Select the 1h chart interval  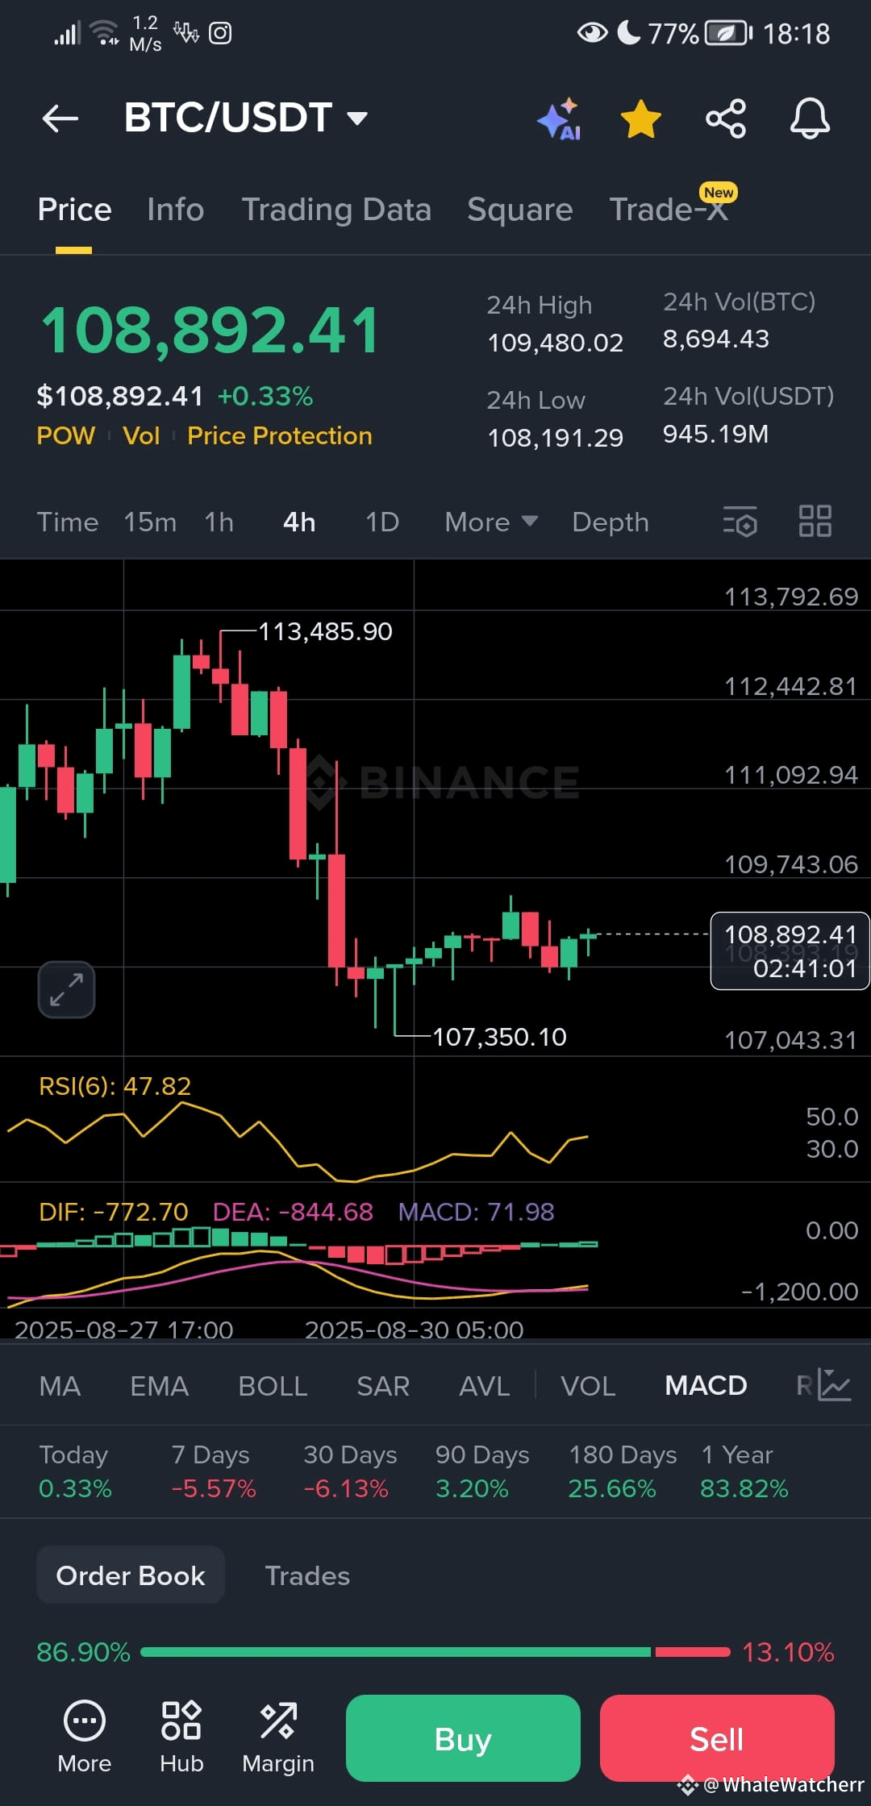tap(219, 522)
